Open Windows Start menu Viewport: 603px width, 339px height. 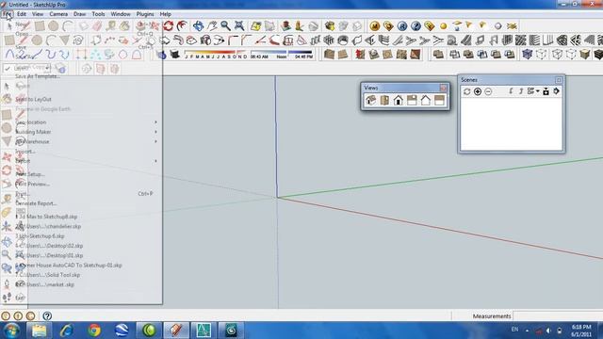point(11,331)
